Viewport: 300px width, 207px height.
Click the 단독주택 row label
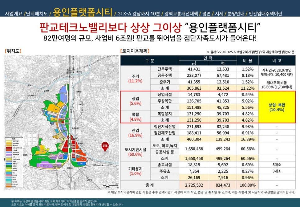tap(165, 69)
